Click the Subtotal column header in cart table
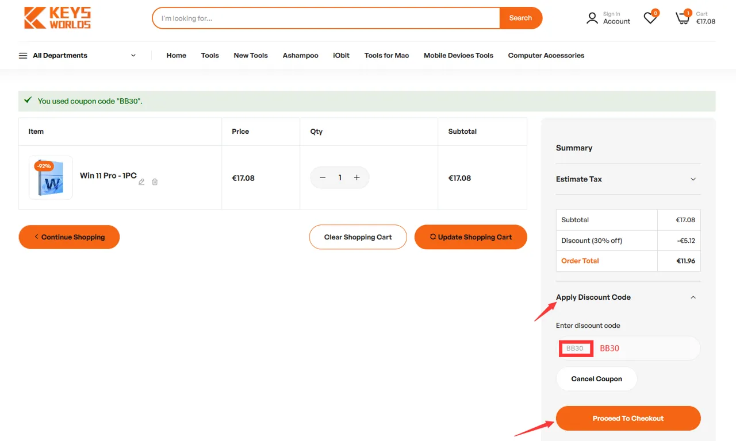 tap(462, 131)
